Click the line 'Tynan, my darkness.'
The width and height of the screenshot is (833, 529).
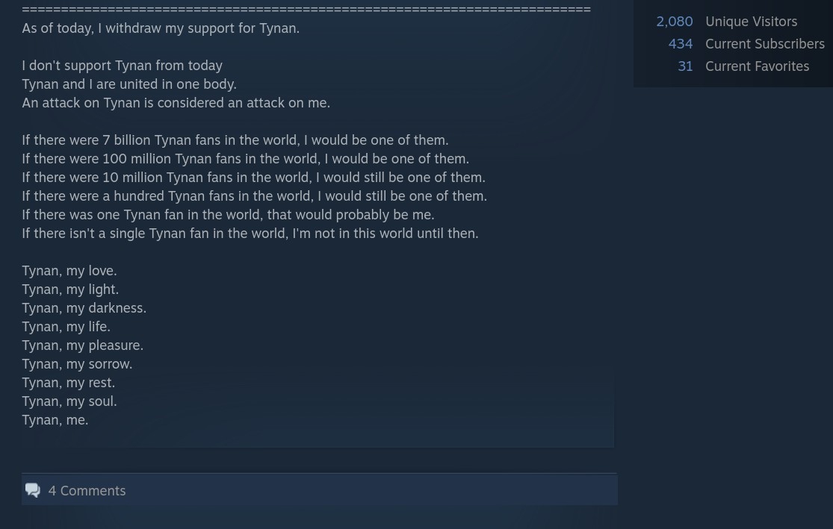click(x=84, y=307)
